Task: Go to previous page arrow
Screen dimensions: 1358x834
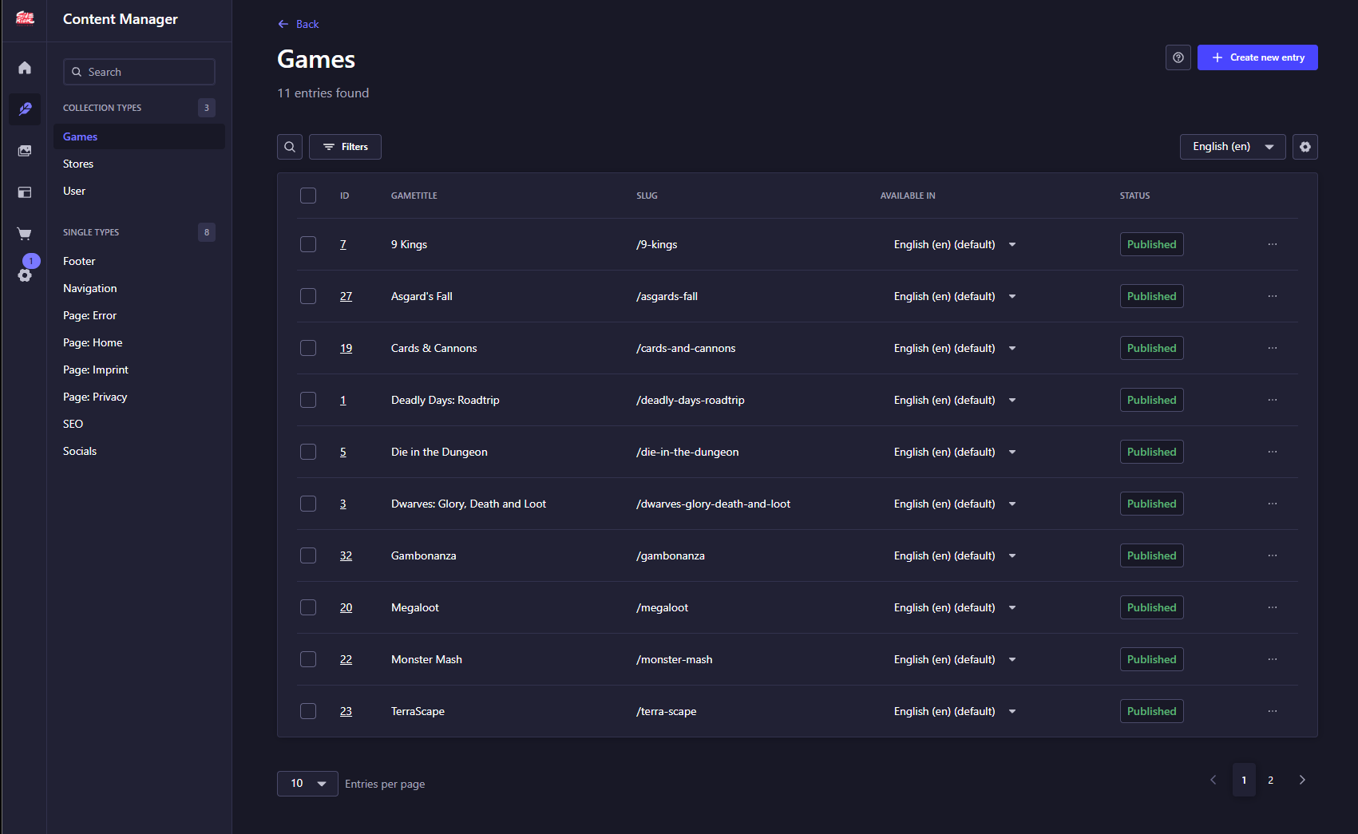Action: [1213, 780]
